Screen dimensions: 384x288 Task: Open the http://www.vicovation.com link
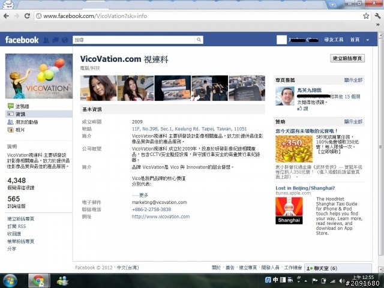[161, 217]
